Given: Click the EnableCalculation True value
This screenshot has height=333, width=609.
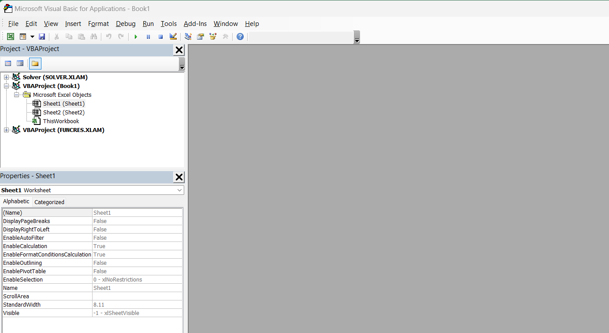Looking at the screenshot, I should tap(137, 246).
